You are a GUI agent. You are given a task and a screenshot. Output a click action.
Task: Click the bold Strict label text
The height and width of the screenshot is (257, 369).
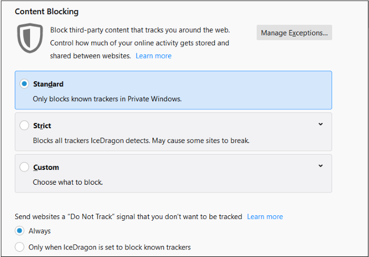(42, 126)
